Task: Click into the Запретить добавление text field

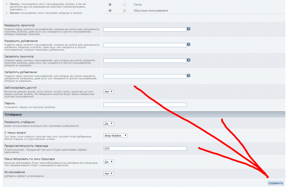Action: tap(145, 76)
